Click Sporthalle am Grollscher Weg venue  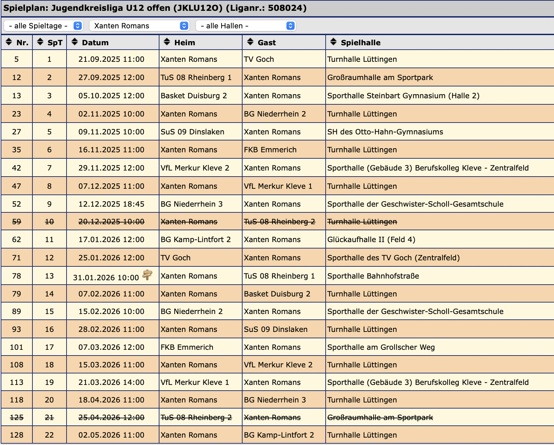[381, 347]
